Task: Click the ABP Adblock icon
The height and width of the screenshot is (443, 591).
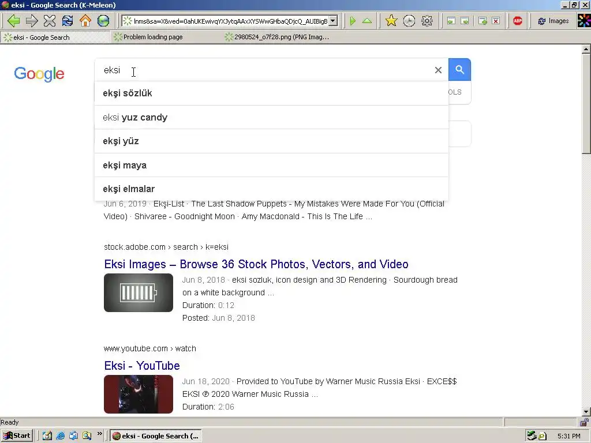Action: 518,21
